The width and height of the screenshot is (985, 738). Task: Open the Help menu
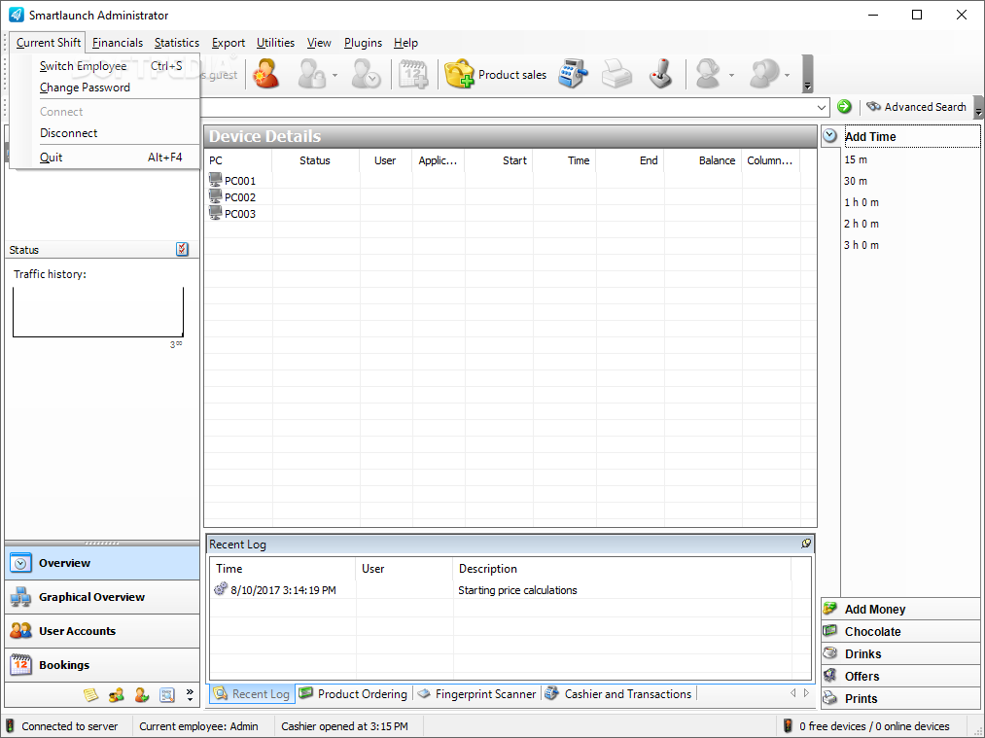pyautogui.click(x=405, y=43)
